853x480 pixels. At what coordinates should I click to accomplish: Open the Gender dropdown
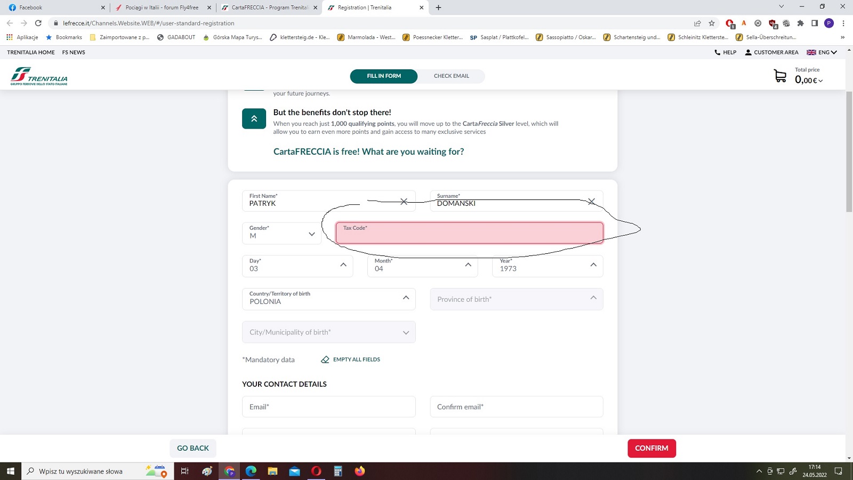281,233
